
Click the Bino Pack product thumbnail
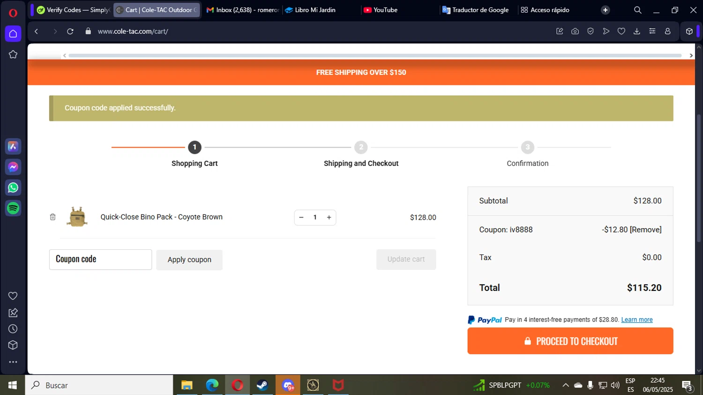[77, 217]
